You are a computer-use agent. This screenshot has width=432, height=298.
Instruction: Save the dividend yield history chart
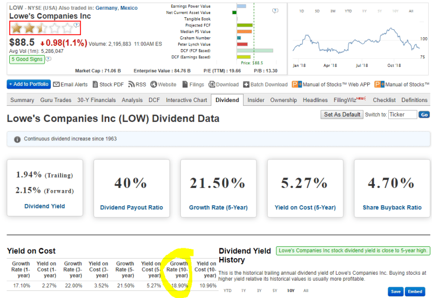coord(396,292)
